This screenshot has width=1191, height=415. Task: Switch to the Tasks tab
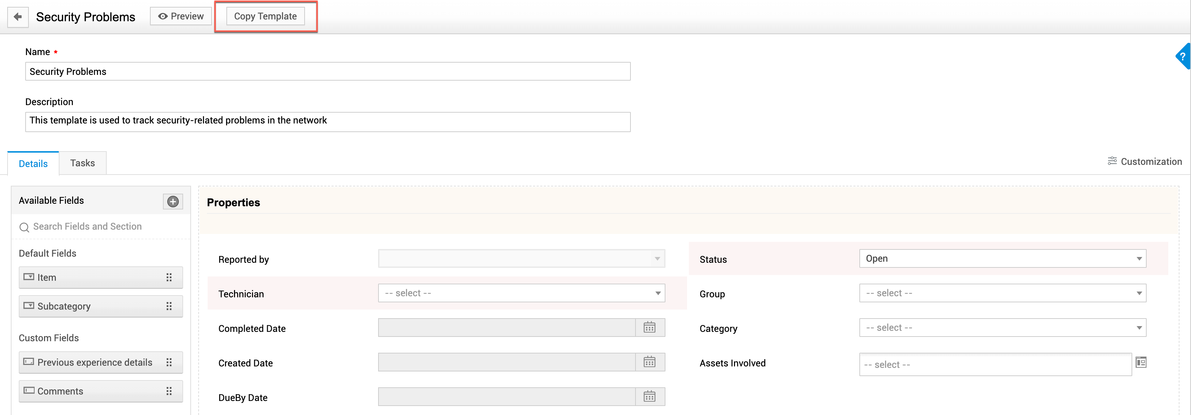click(x=83, y=163)
